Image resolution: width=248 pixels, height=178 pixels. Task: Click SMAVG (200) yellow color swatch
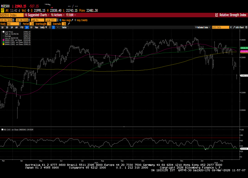pos(3,44)
